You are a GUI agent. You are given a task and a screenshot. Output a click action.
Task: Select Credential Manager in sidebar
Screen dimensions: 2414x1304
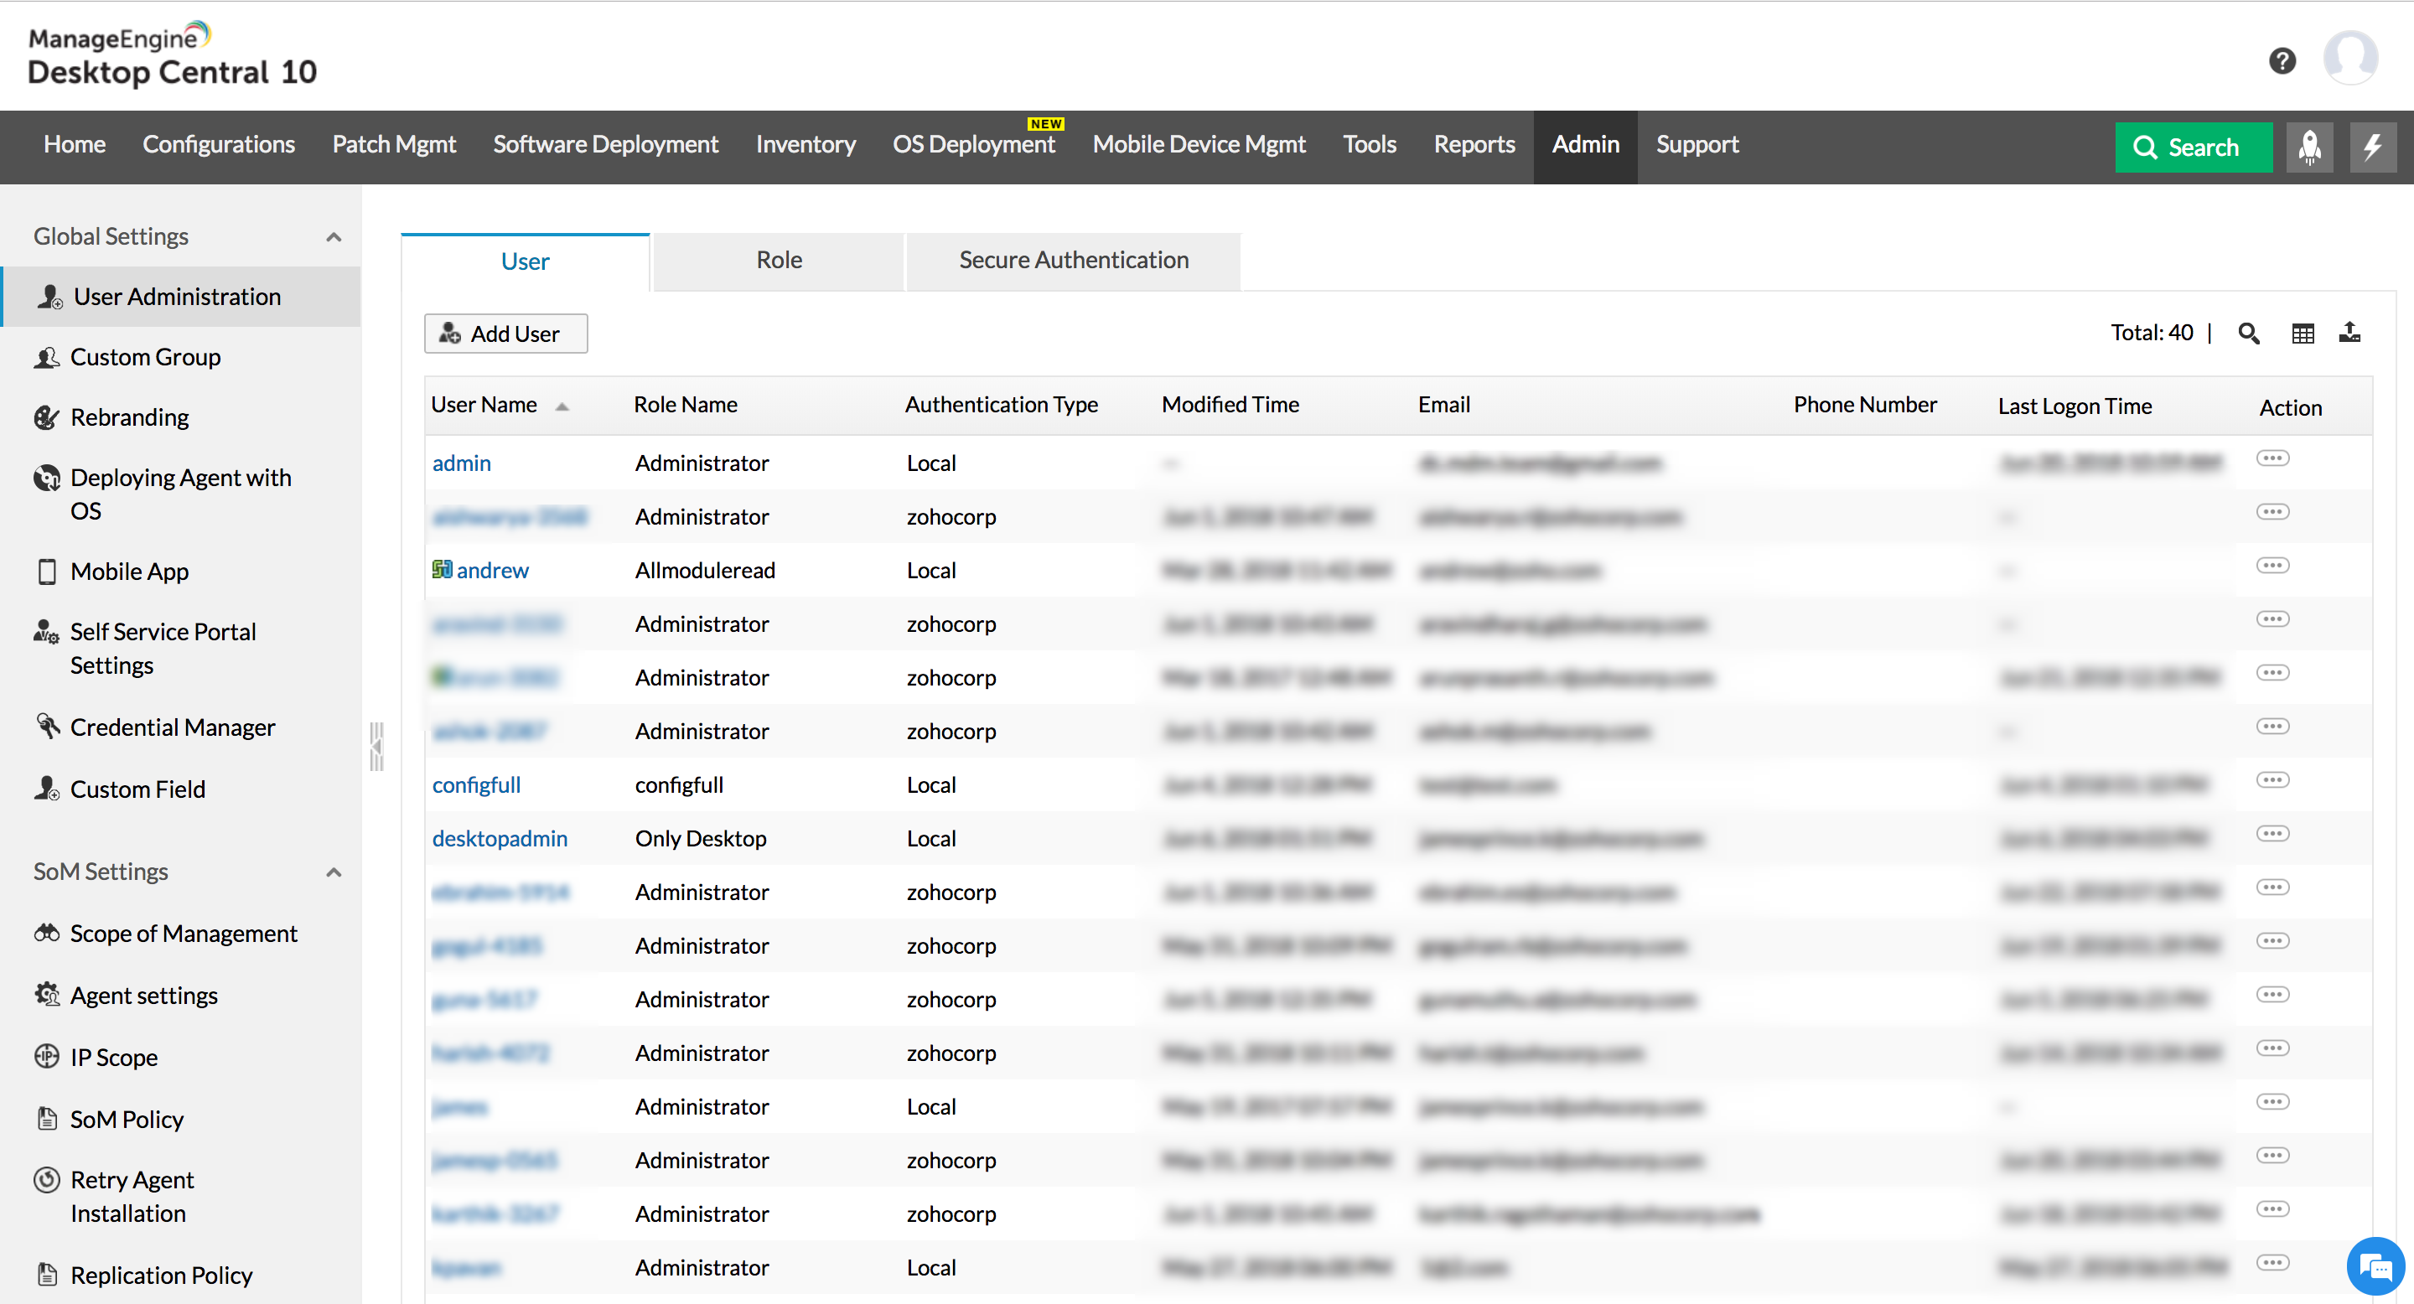(x=173, y=728)
